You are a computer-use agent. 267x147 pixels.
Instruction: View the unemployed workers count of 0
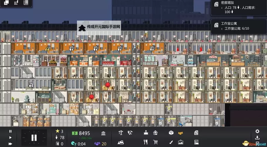click(x=60, y=144)
